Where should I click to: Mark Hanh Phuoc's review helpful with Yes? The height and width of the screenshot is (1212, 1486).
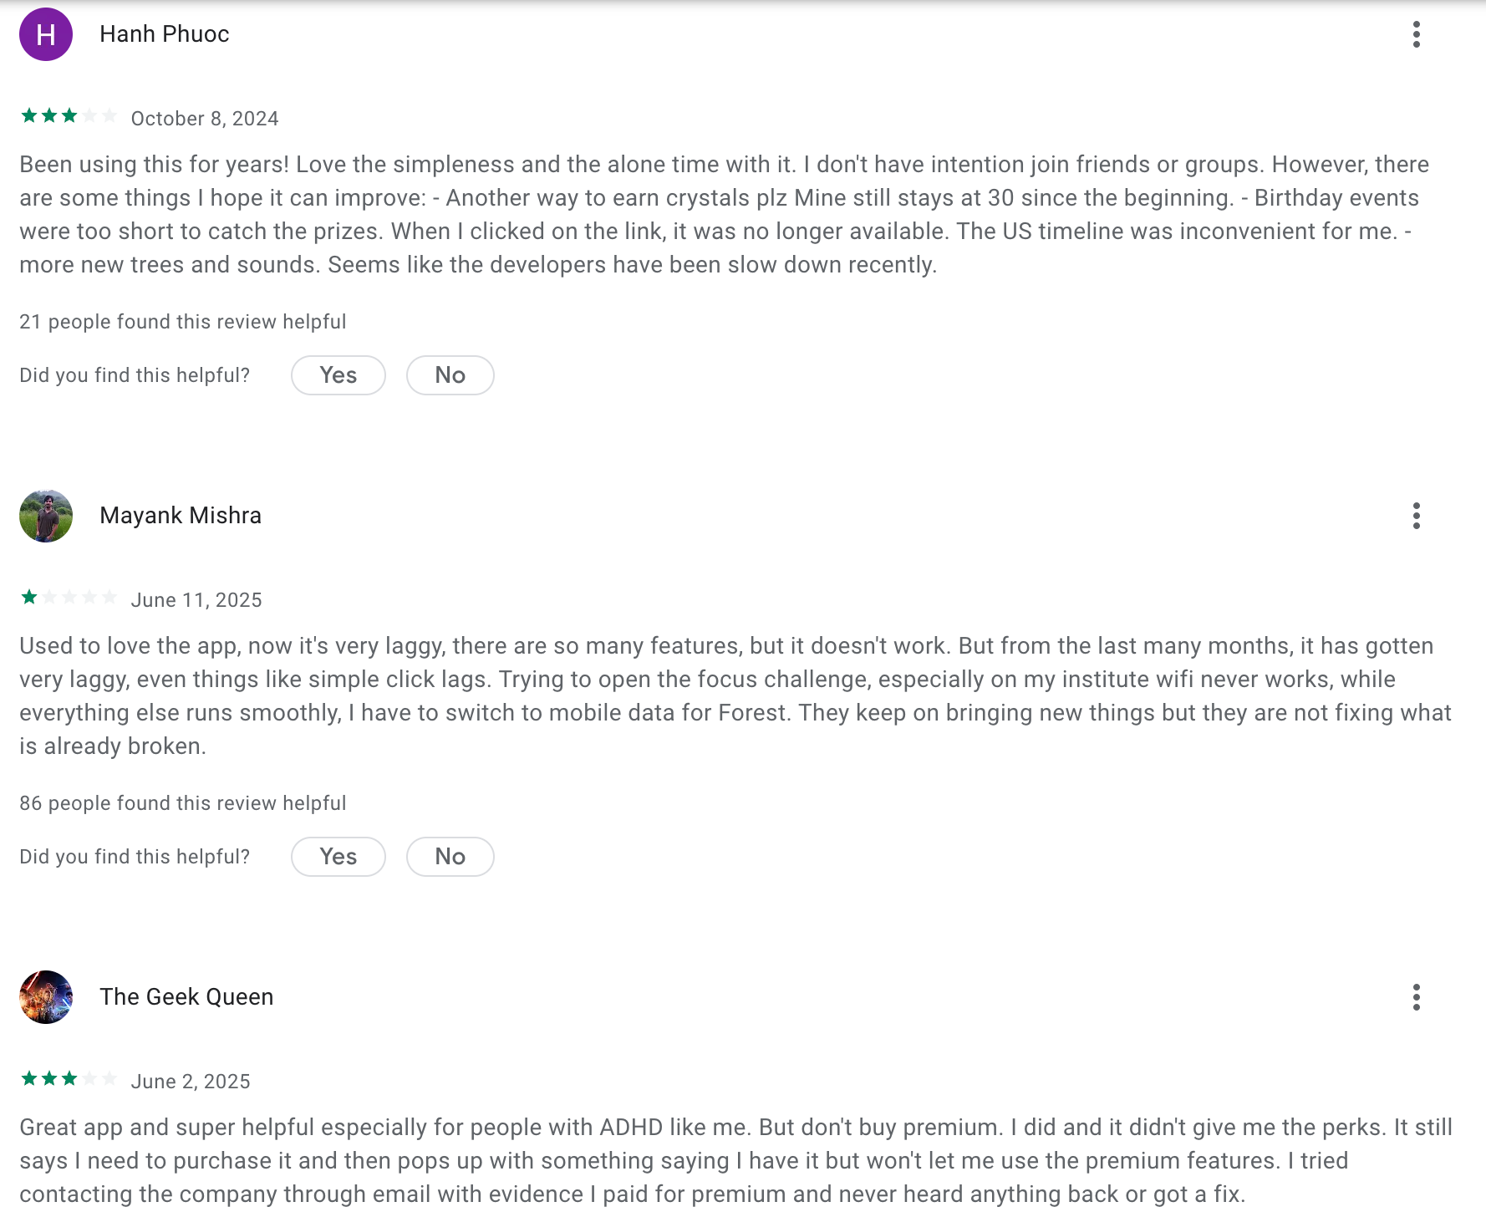338,375
